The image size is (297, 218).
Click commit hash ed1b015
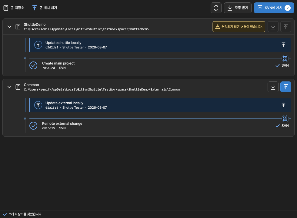[48, 128]
